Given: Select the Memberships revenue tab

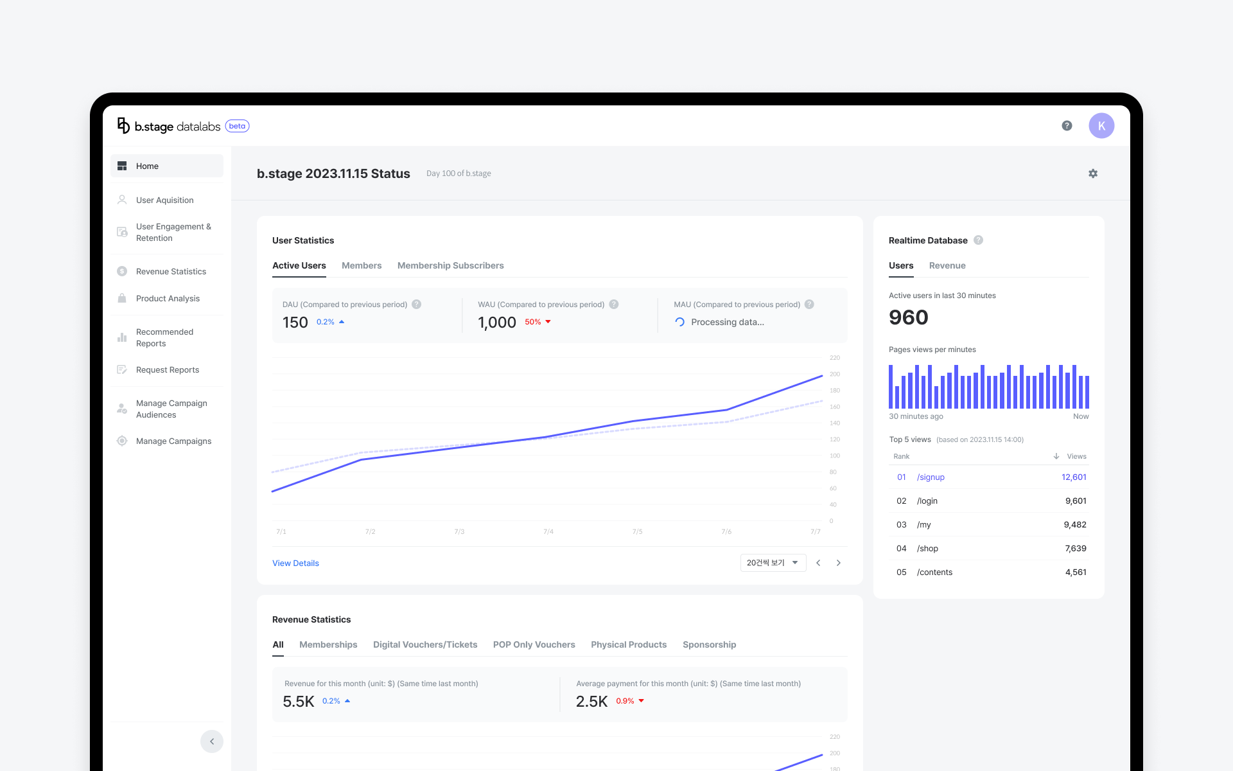Looking at the screenshot, I should pyautogui.click(x=328, y=644).
